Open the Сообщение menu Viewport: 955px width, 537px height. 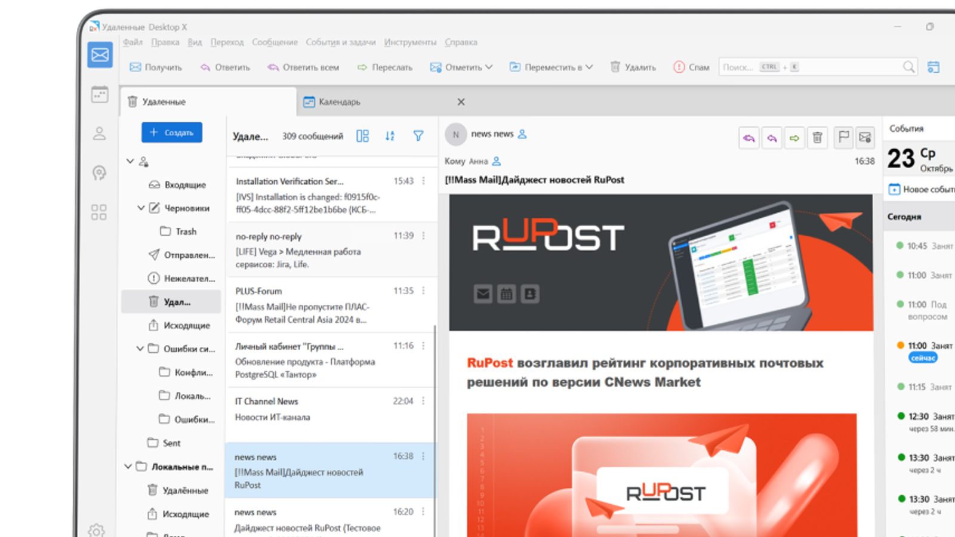click(x=275, y=42)
